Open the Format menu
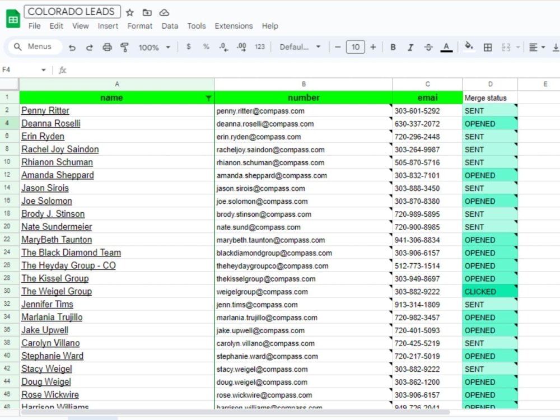The image size is (560, 420). (139, 26)
